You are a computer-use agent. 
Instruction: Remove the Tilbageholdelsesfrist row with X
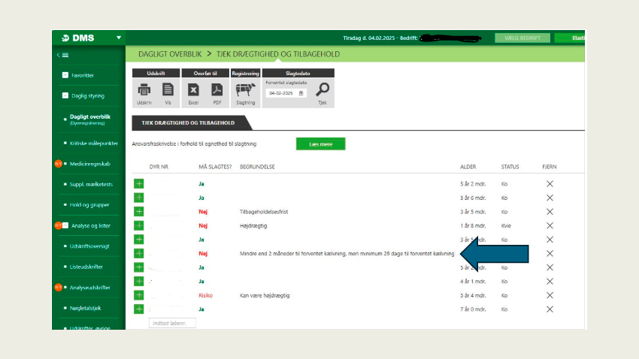pos(550,212)
